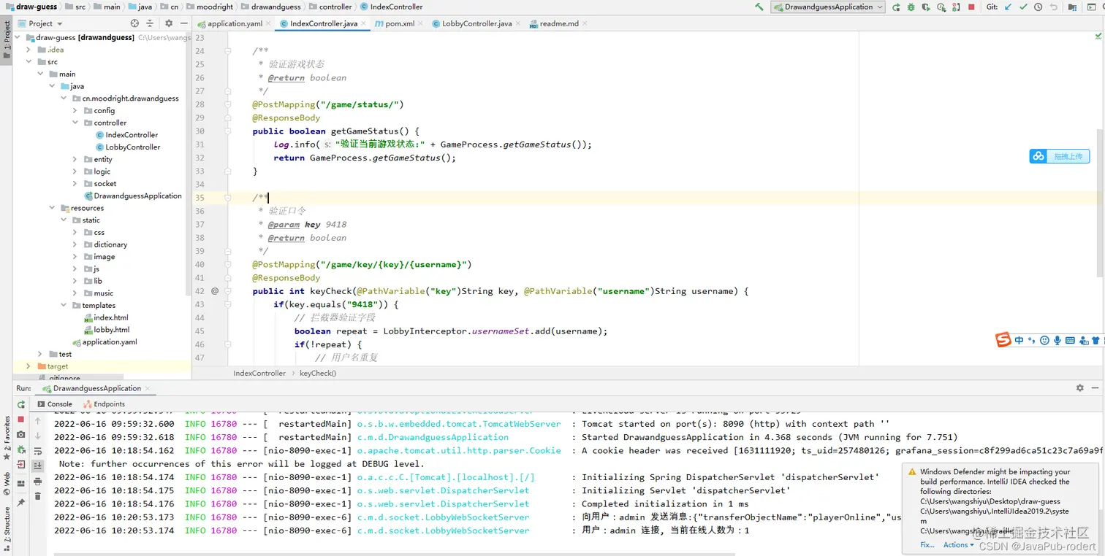Collapse all in the Project panel

point(150,23)
